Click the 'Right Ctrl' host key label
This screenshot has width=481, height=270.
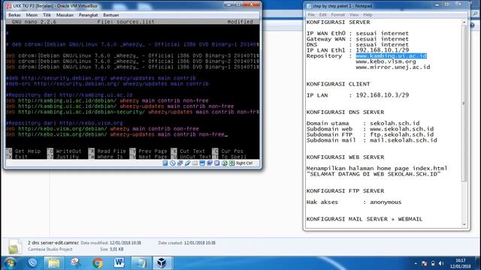point(244,163)
